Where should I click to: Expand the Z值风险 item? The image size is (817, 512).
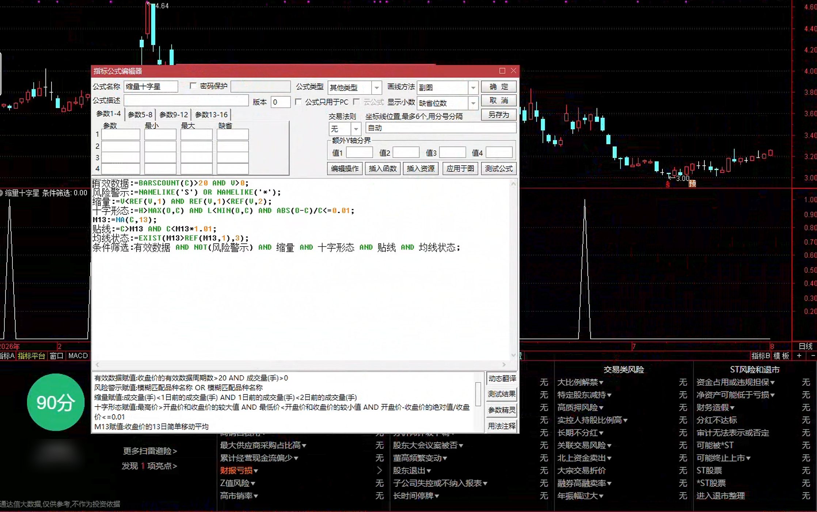237,483
